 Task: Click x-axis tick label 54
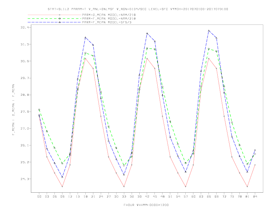point(178,197)
